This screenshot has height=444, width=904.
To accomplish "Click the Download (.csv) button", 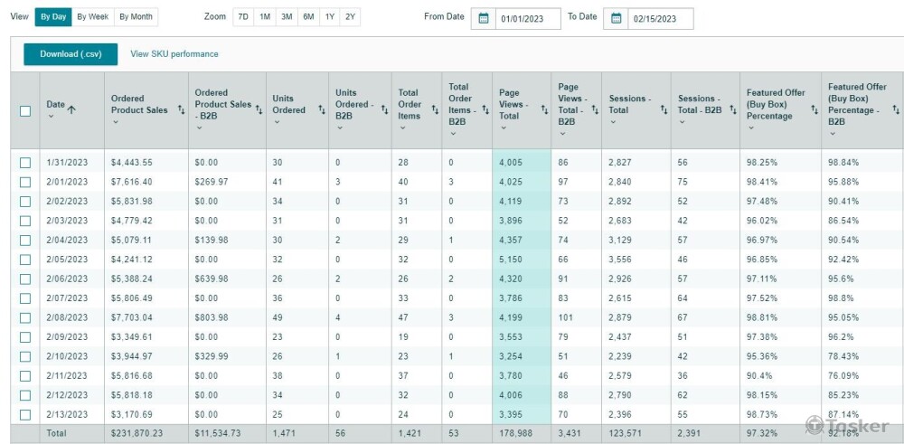I will [x=71, y=54].
